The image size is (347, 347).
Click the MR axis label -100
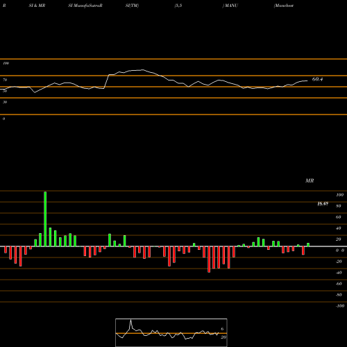tap(340, 306)
